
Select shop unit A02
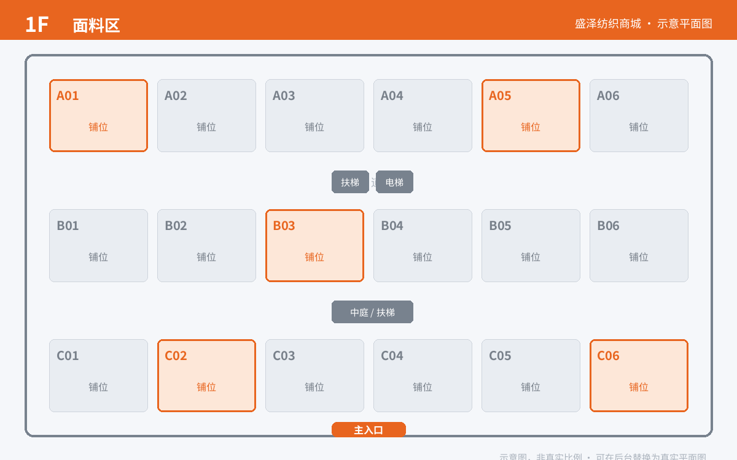click(x=206, y=115)
